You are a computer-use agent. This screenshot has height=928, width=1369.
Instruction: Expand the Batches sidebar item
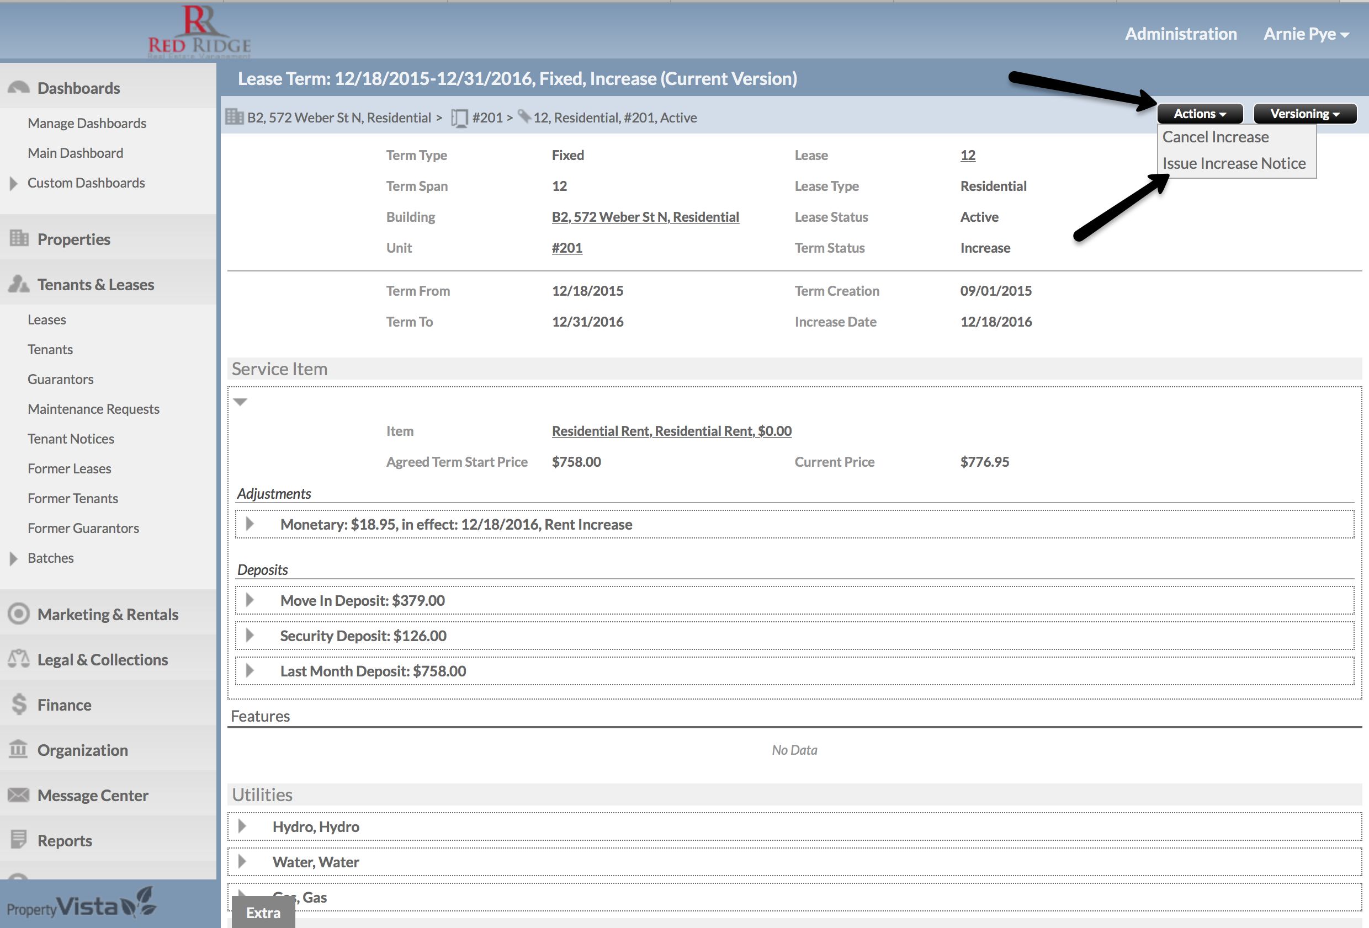(14, 558)
